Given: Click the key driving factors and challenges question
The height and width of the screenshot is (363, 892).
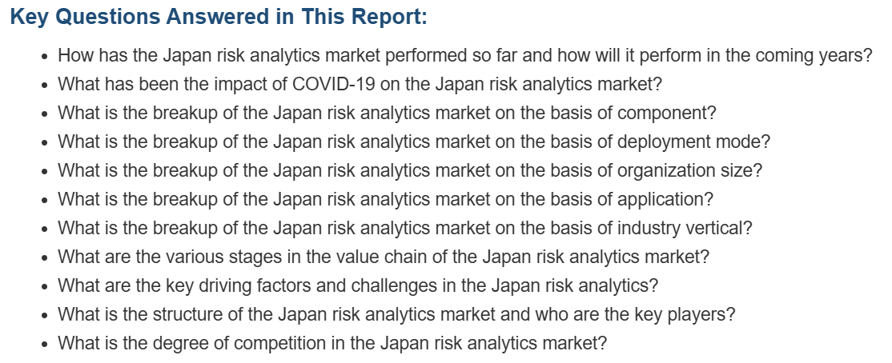Looking at the screenshot, I should tap(358, 285).
